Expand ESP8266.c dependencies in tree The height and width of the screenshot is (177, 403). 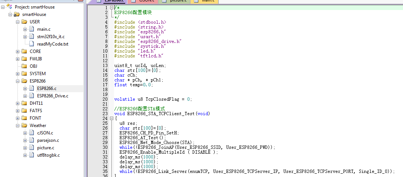[25, 88]
